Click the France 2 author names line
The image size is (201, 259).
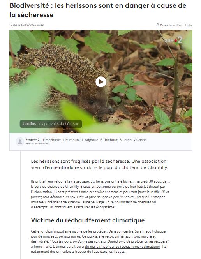(x=86, y=140)
